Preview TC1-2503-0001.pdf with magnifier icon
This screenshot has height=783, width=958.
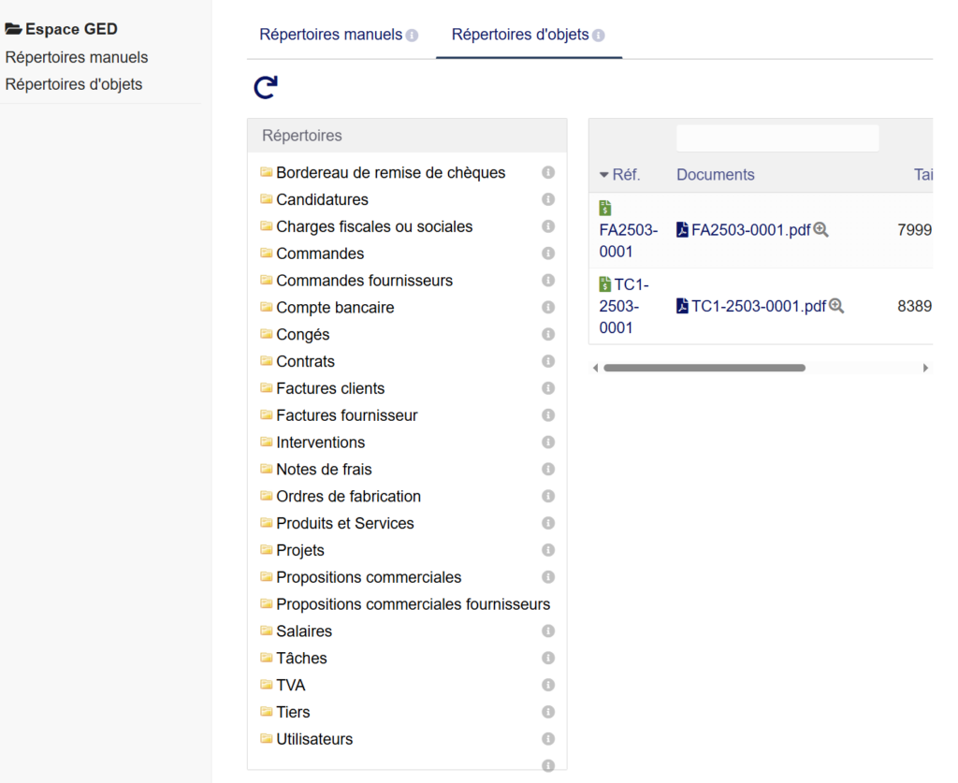pyautogui.click(x=836, y=306)
